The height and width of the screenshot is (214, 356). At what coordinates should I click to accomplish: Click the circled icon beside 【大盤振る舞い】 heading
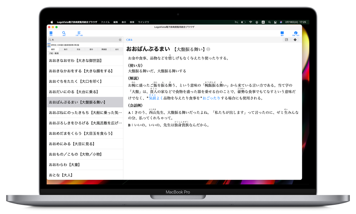tap(208, 49)
